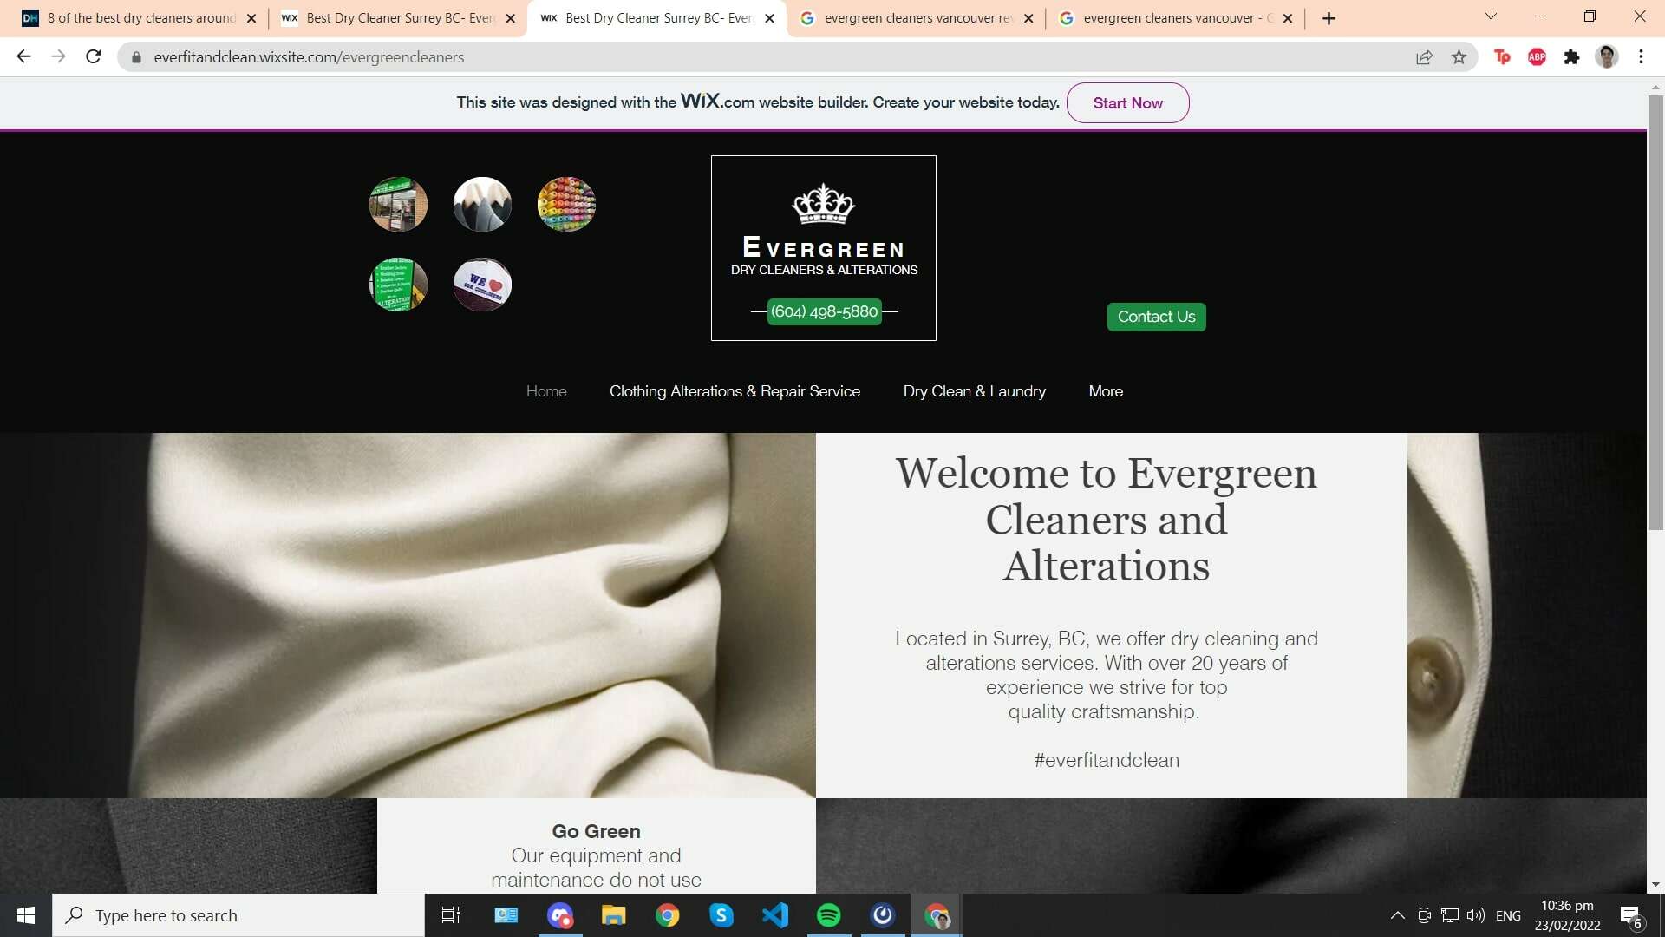Screen dimensions: 1665x937
Task: Open Task View on the taskbar
Action: (x=451, y=915)
